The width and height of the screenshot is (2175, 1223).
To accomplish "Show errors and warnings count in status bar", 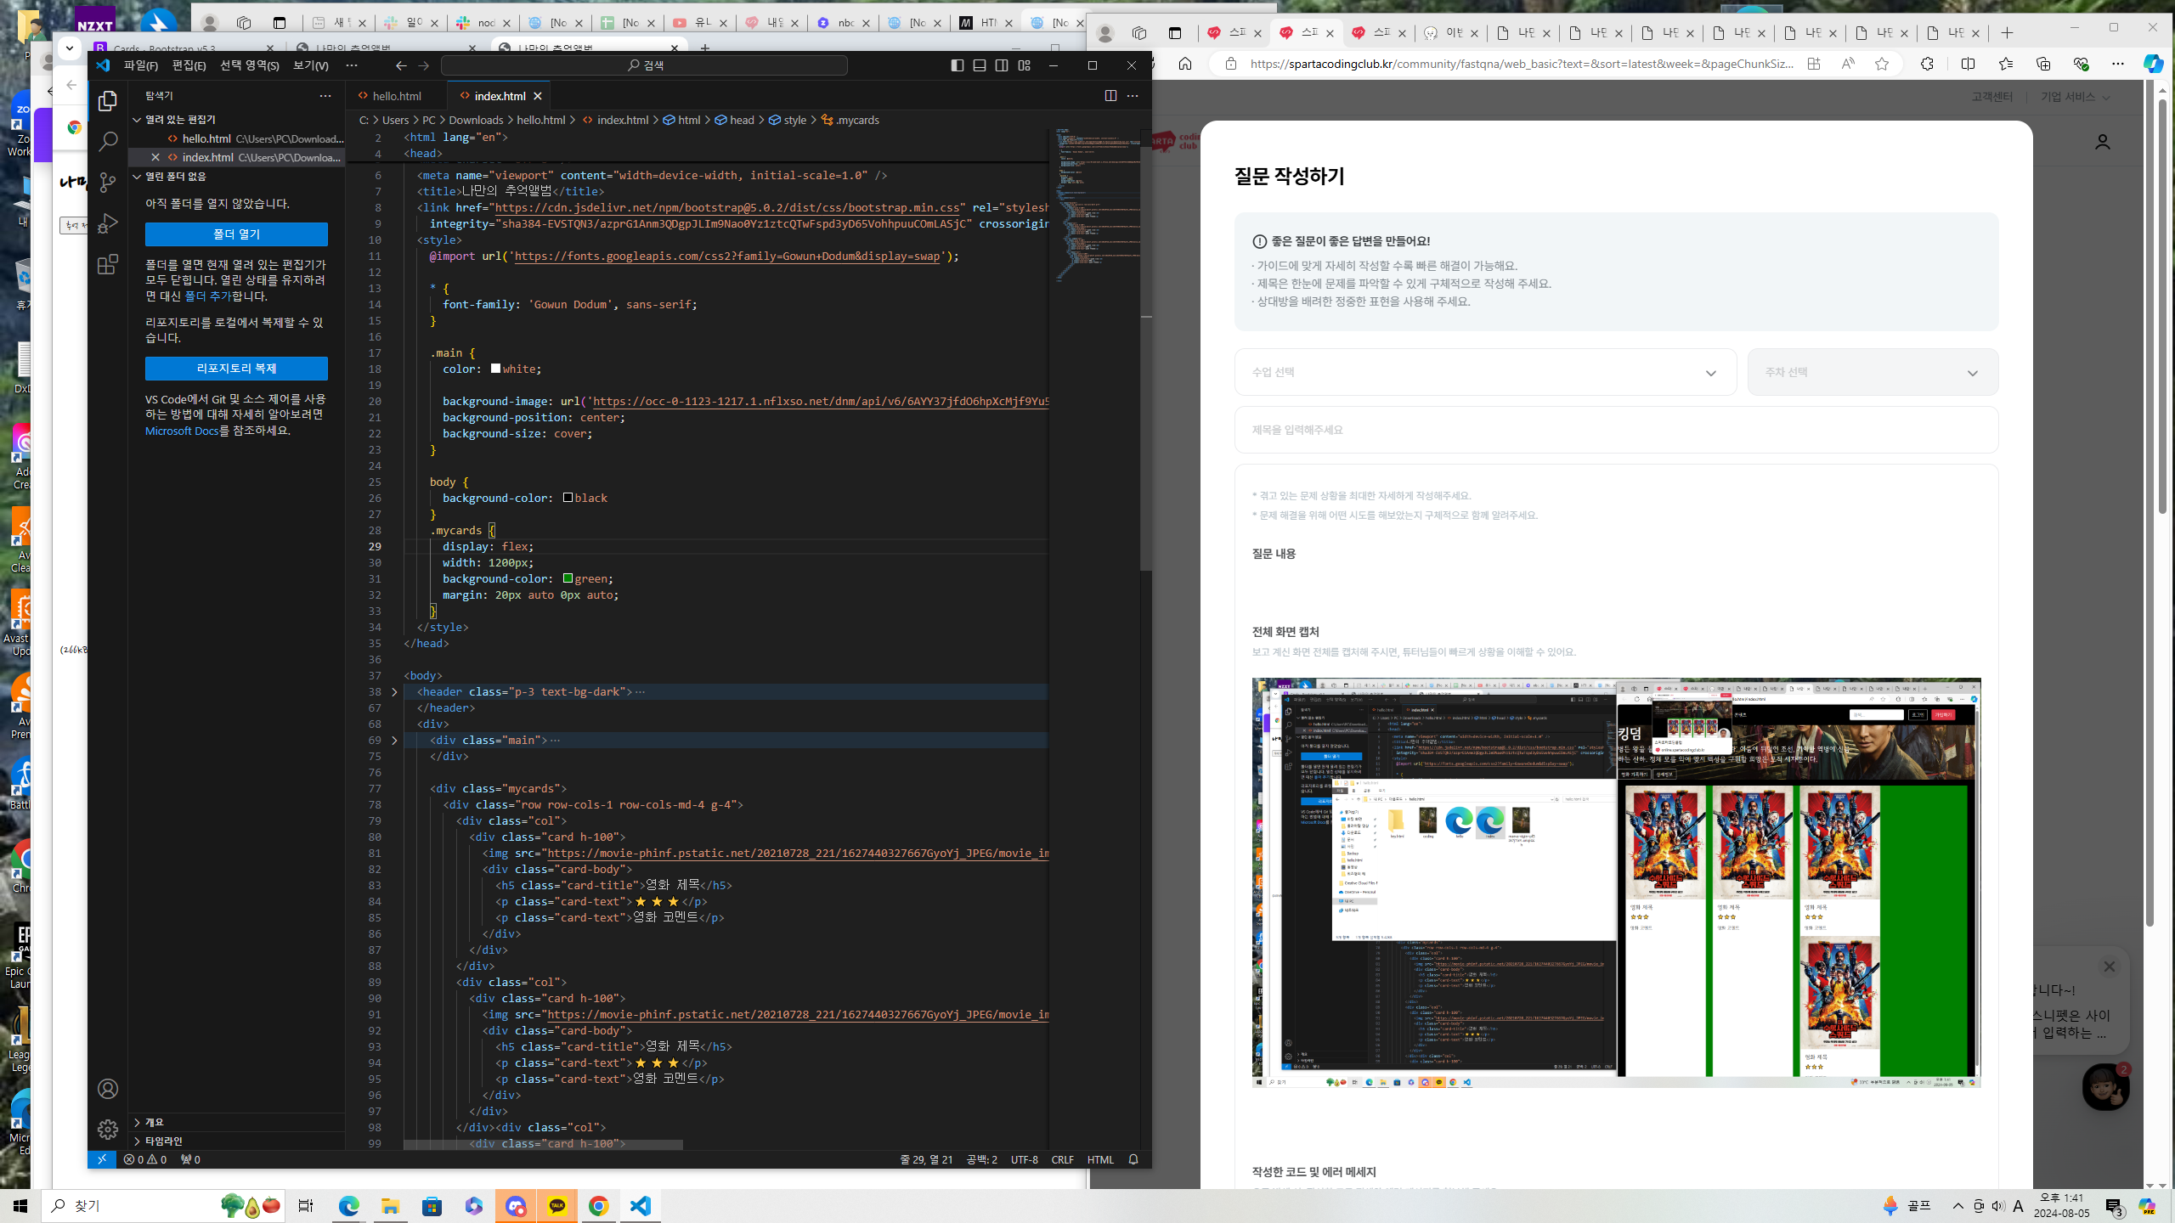I will point(145,1159).
